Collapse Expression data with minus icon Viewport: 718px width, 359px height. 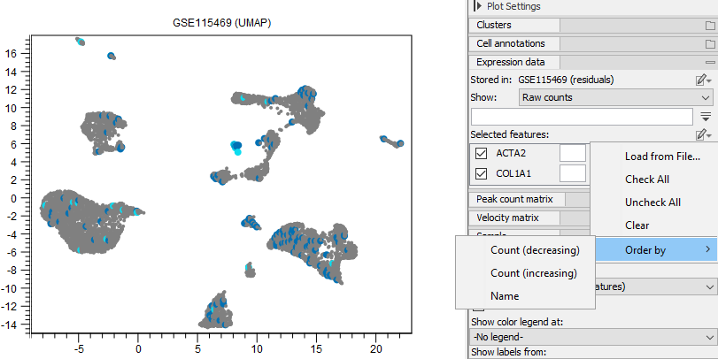click(x=709, y=62)
